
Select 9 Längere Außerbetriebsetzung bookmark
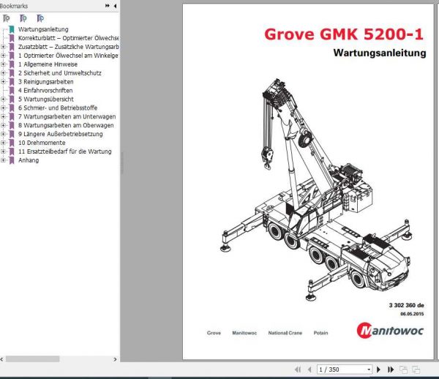(x=61, y=134)
